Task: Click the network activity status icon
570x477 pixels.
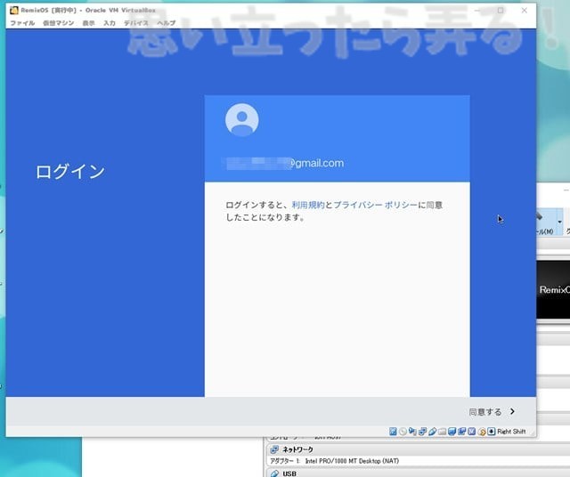Action: [x=422, y=432]
